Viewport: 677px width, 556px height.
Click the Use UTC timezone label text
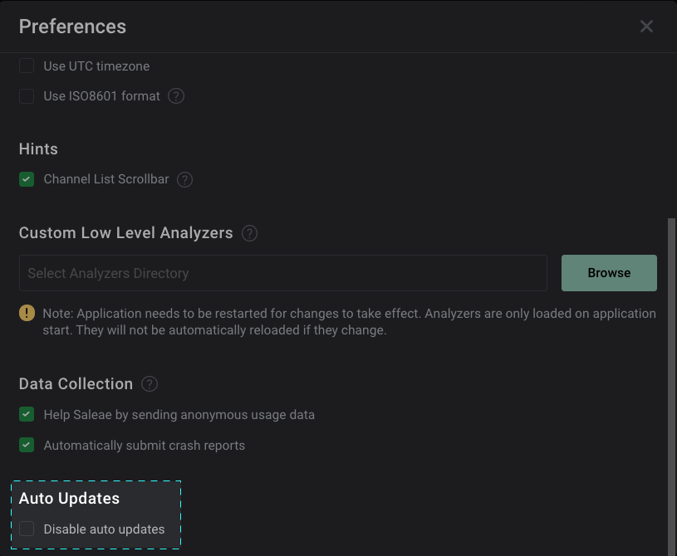[x=96, y=66]
